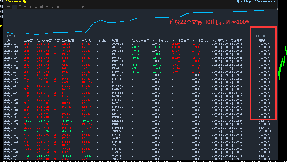This screenshot has height=162, width=287.
Task: Click percentage -10.09 % on 2022.11.10
Action: [87, 121]
